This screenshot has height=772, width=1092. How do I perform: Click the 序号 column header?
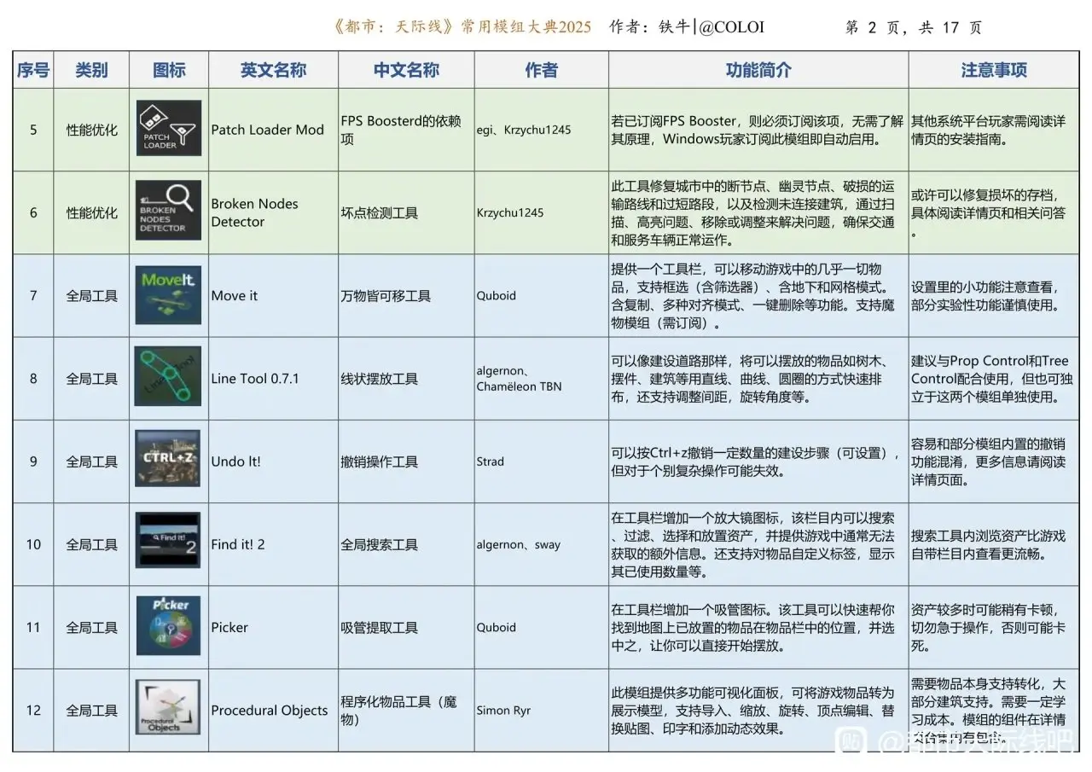point(33,70)
